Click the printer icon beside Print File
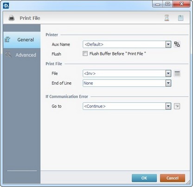The height and width of the screenshot is (187, 193). pyautogui.click(x=12, y=18)
